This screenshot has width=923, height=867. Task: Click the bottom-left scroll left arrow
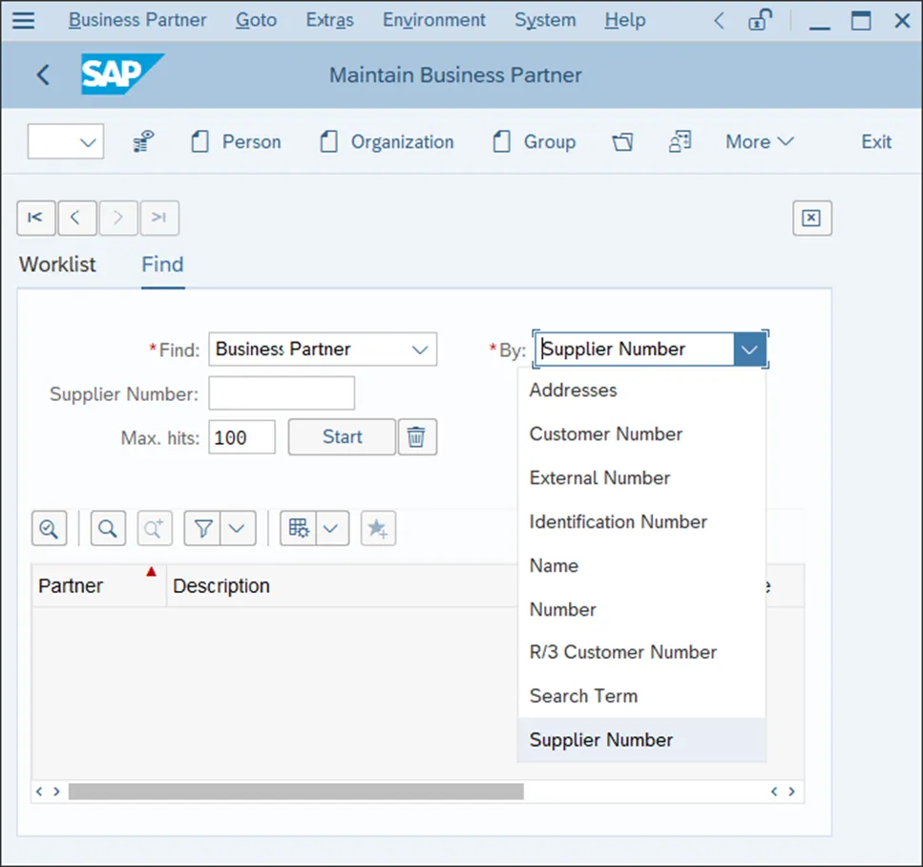click(x=39, y=792)
